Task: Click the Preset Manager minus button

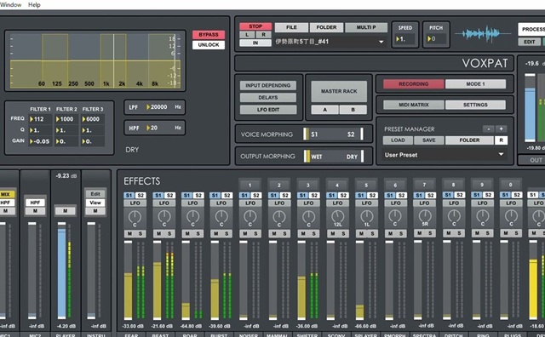Action: pyautogui.click(x=488, y=129)
